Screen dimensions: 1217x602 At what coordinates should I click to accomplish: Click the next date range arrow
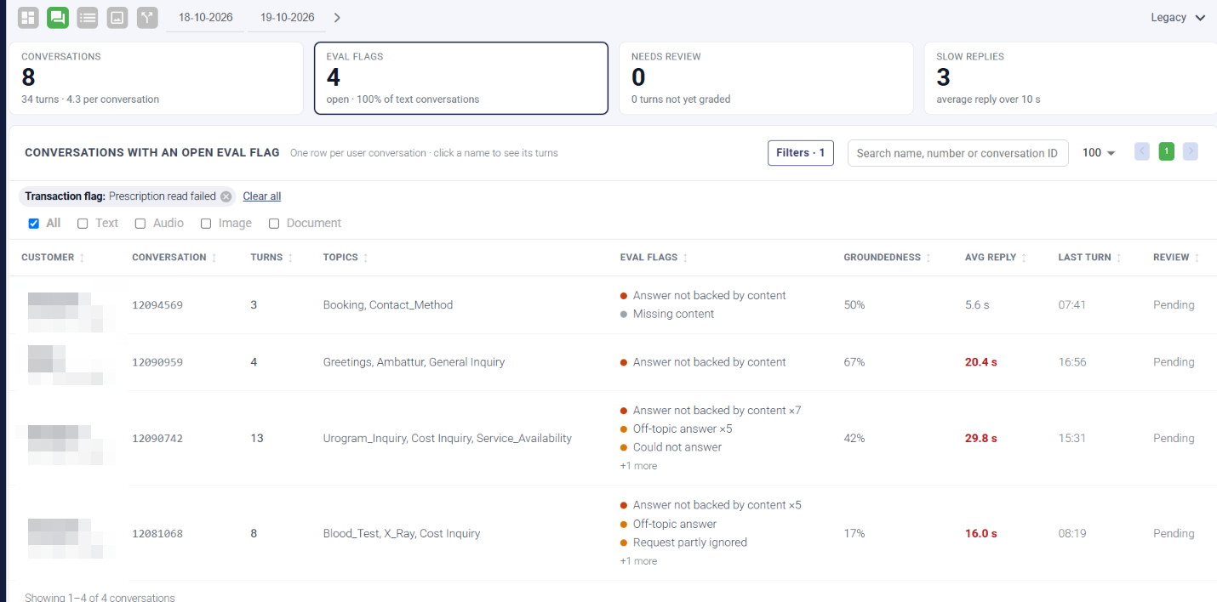337,17
